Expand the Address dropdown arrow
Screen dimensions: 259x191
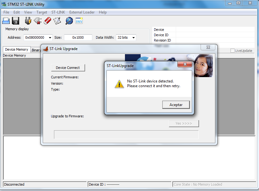(x=50, y=37)
